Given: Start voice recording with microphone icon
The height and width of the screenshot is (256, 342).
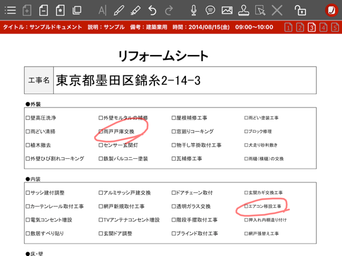Looking at the screenshot, I should pyautogui.click(x=194, y=11).
